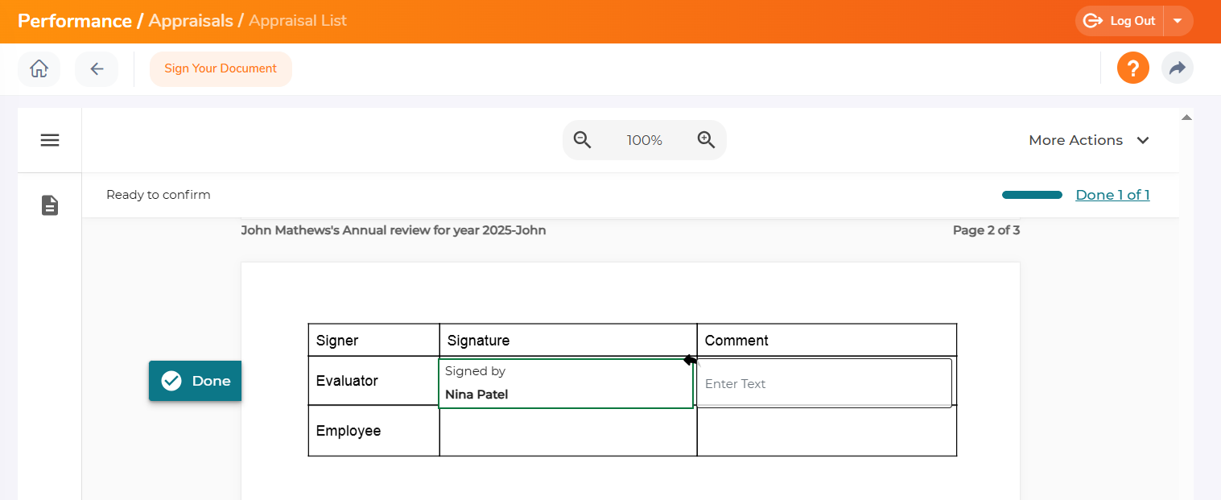The image size is (1221, 500).
Task: Open Performance in the breadcrumb
Action: point(74,21)
